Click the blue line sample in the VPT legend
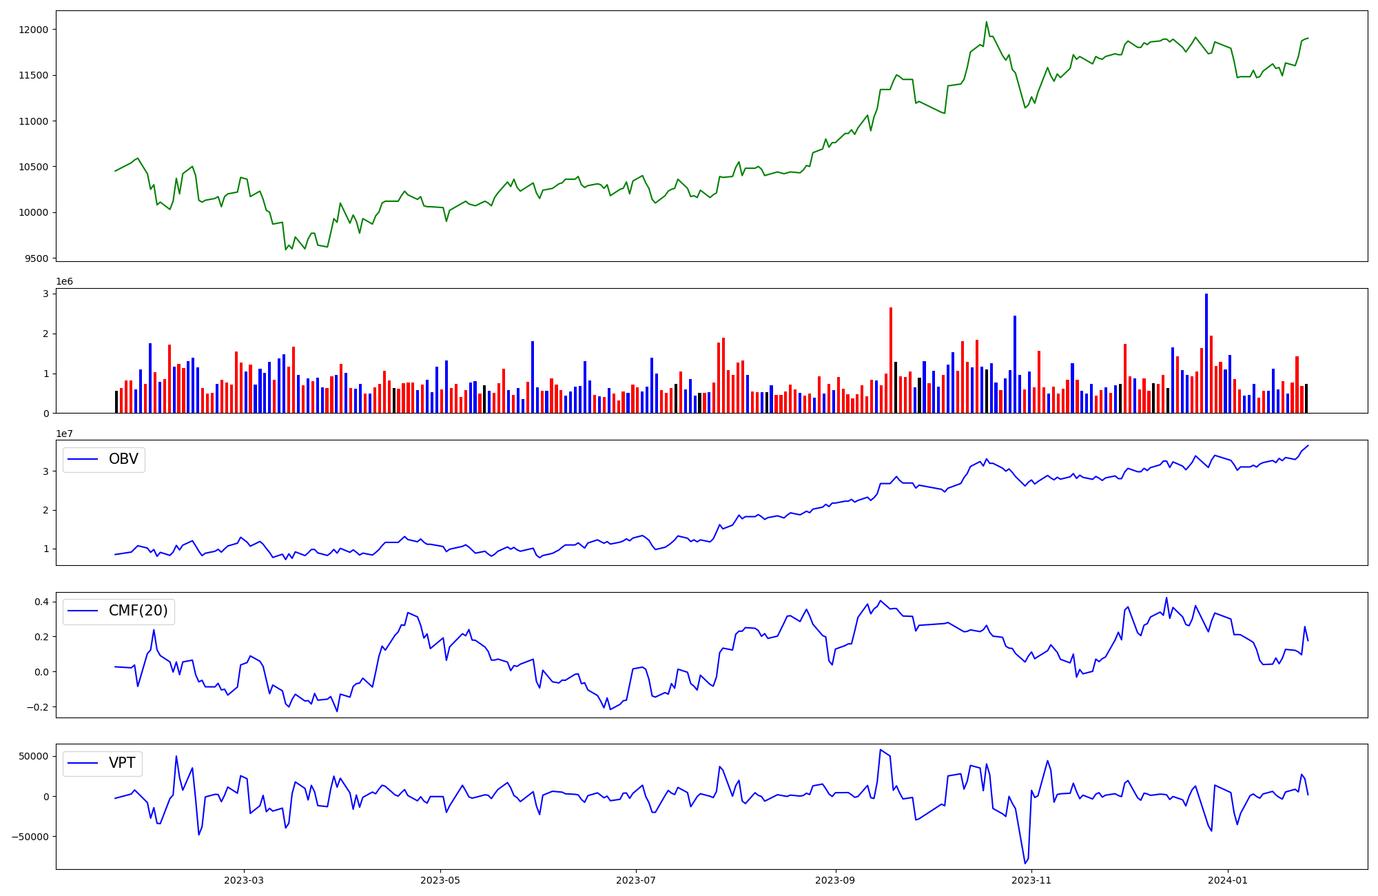The image size is (1378, 896). 83,764
